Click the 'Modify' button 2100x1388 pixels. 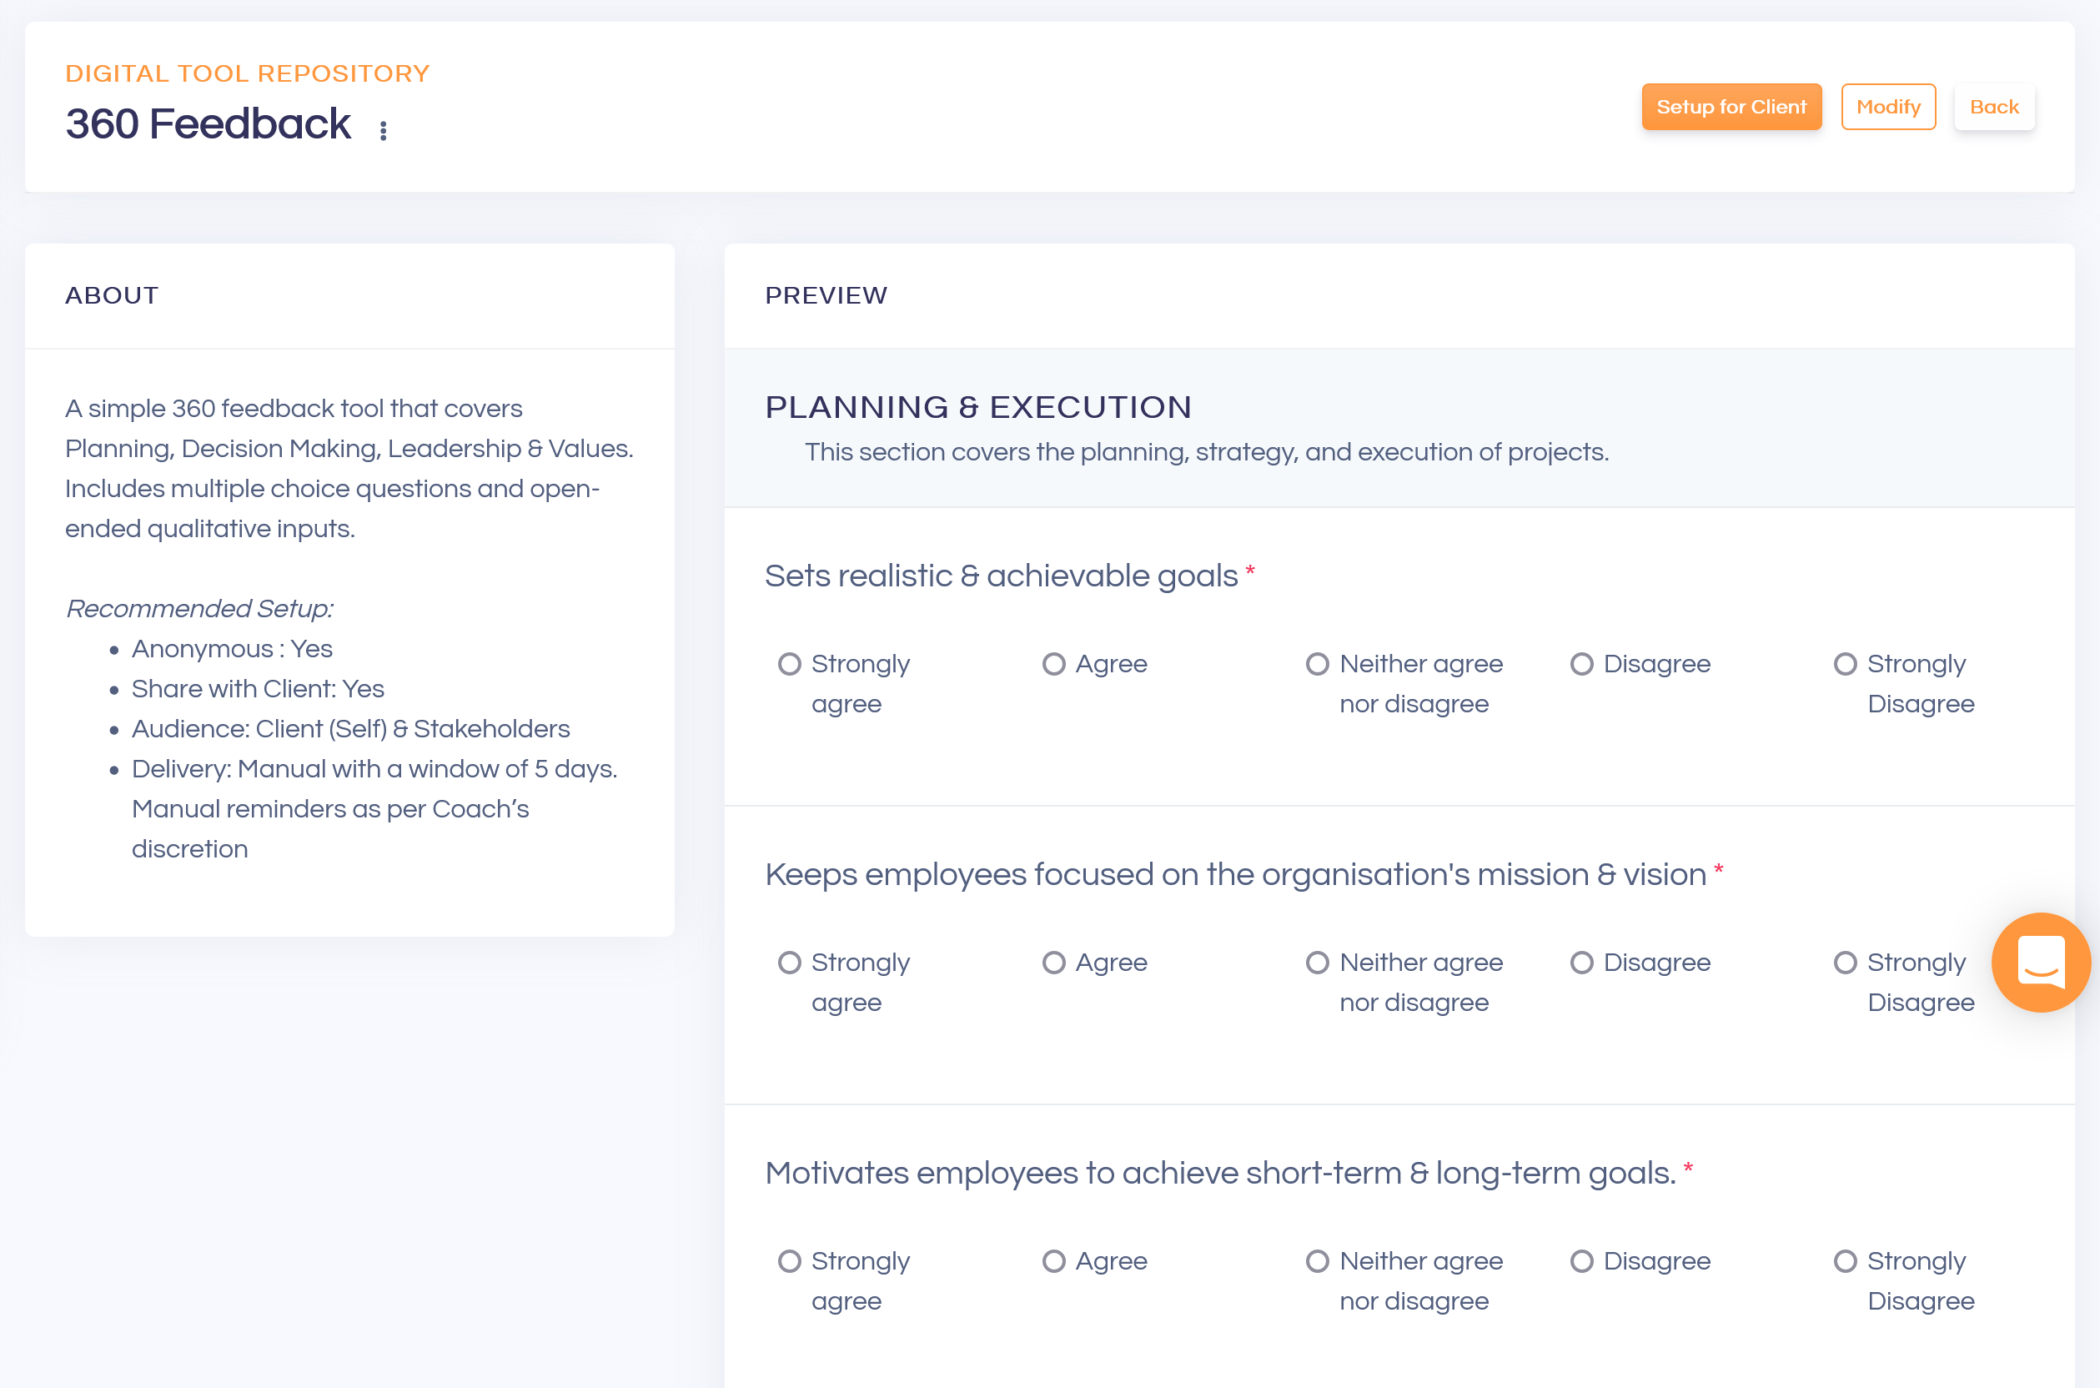point(1889,107)
